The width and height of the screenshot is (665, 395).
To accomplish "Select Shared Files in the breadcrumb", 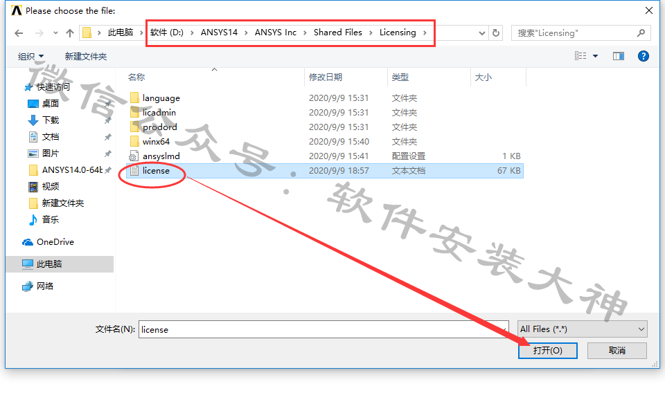I will pyautogui.click(x=338, y=33).
